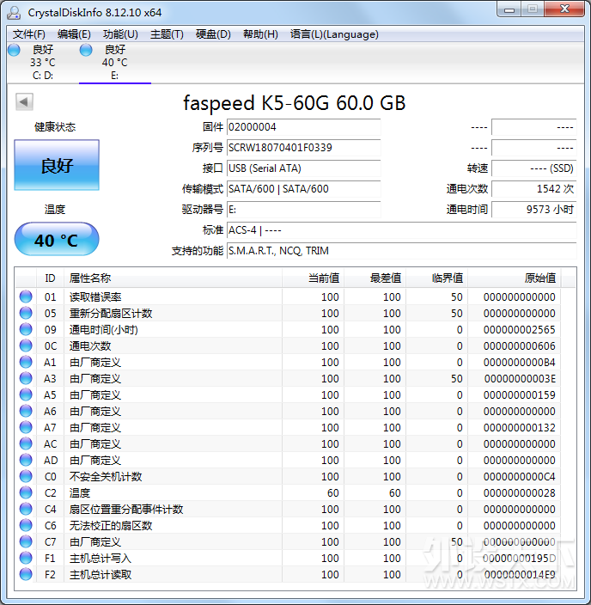Image resolution: width=591 pixels, height=605 pixels.
Task: Click the status orb for F2 主机总计读取
Action: tap(26, 574)
